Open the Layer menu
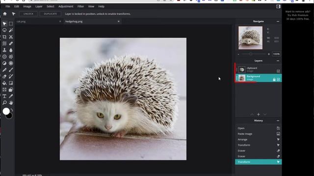Image resolution: width=314 pixels, height=176 pixels. 39,6
